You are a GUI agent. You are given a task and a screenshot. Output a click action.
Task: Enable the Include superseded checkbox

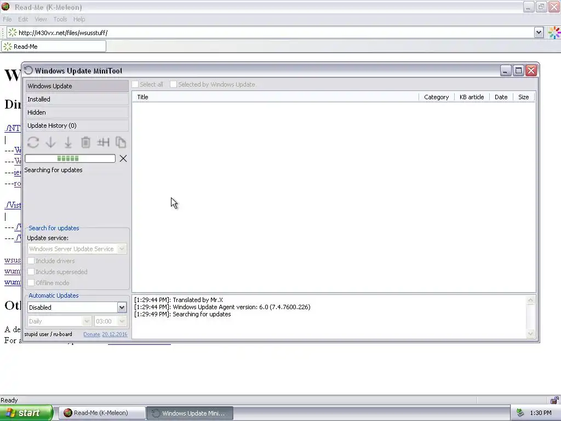click(31, 272)
